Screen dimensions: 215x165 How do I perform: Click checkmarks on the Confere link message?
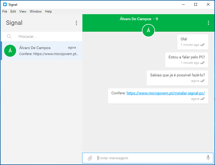(202, 99)
